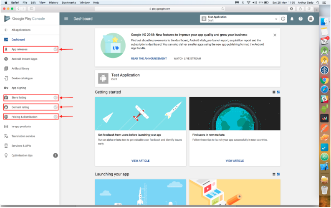
Task: Click the Google Play Console logo
Action: point(25,18)
